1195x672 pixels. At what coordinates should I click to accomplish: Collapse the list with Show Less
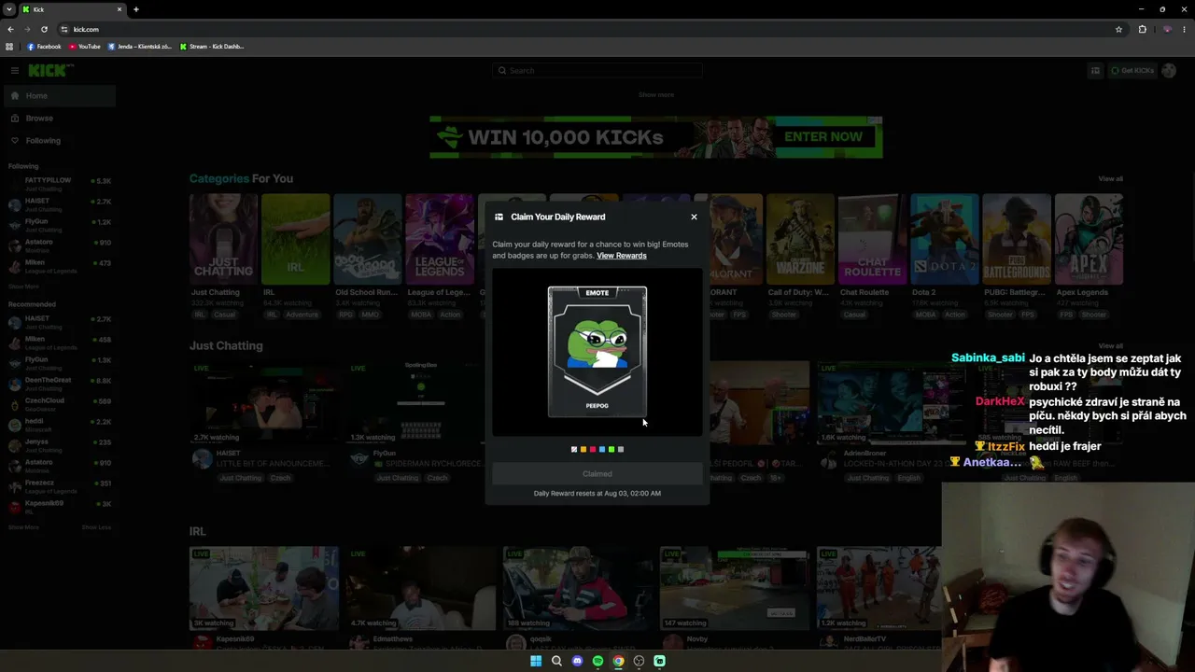click(x=96, y=527)
